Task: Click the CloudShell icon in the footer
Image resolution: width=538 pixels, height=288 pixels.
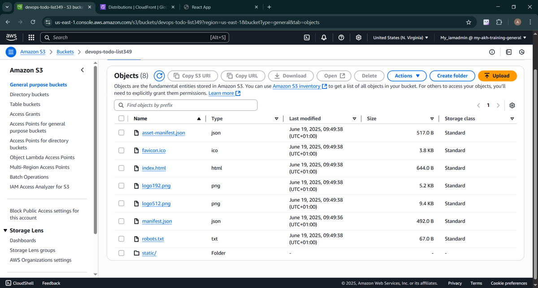Action: click(x=9, y=283)
